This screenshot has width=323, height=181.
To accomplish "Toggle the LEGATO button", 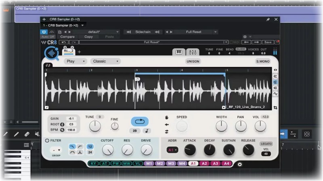I will (x=266, y=144).
